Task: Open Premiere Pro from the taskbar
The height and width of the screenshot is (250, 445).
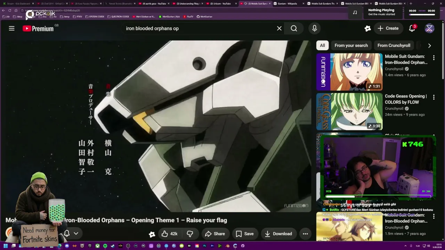Action: pyautogui.click(x=212, y=246)
